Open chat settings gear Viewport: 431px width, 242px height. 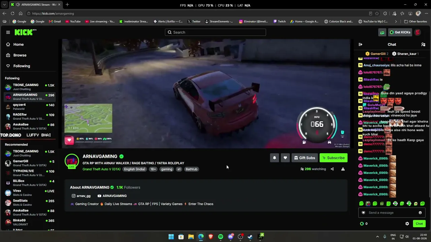407,224
